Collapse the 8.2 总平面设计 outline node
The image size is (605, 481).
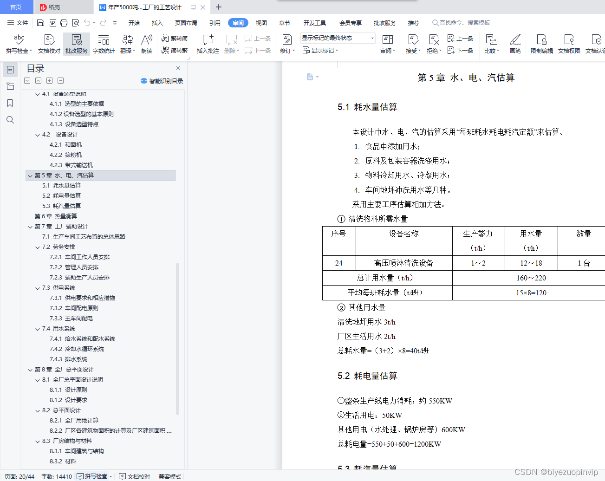pyautogui.click(x=38, y=410)
